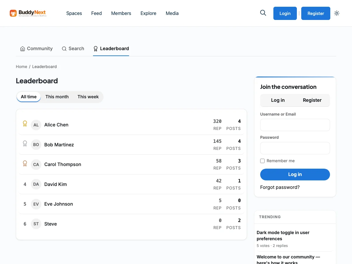This screenshot has width=352, height=264.
Task: Open the Forgot password? link
Action: pos(280,187)
